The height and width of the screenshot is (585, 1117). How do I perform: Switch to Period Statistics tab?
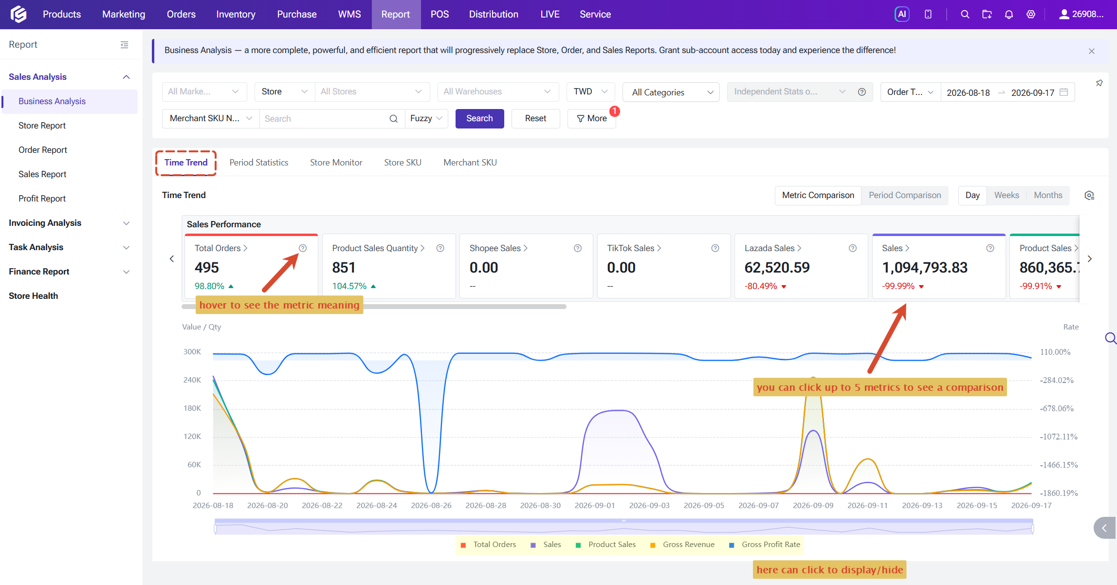(x=259, y=163)
